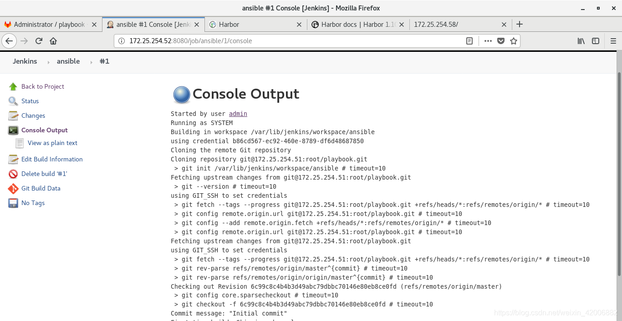Click the 'Commit message: "Initial commit"' line

[229, 314]
